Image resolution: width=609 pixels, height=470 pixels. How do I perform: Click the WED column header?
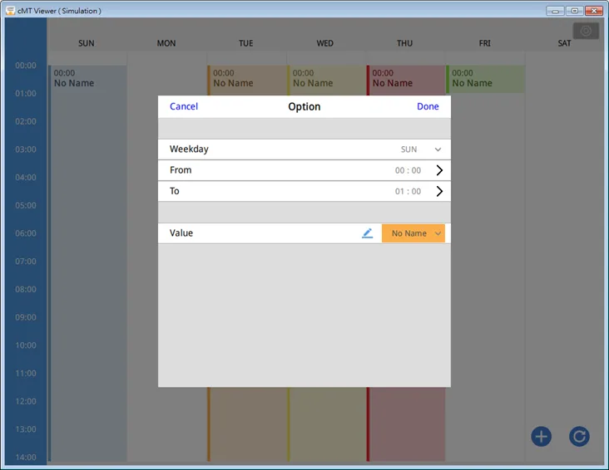point(325,43)
